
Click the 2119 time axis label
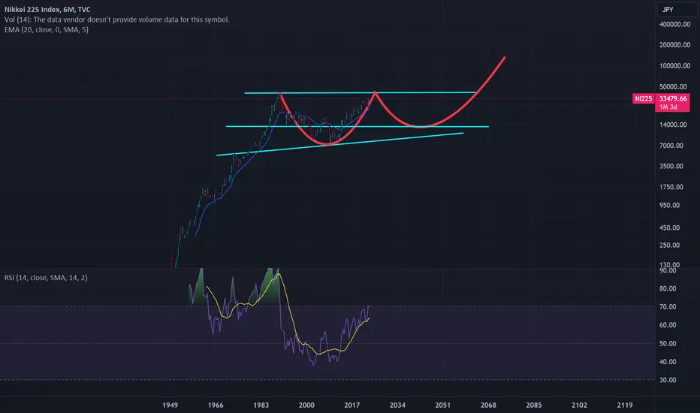625,405
